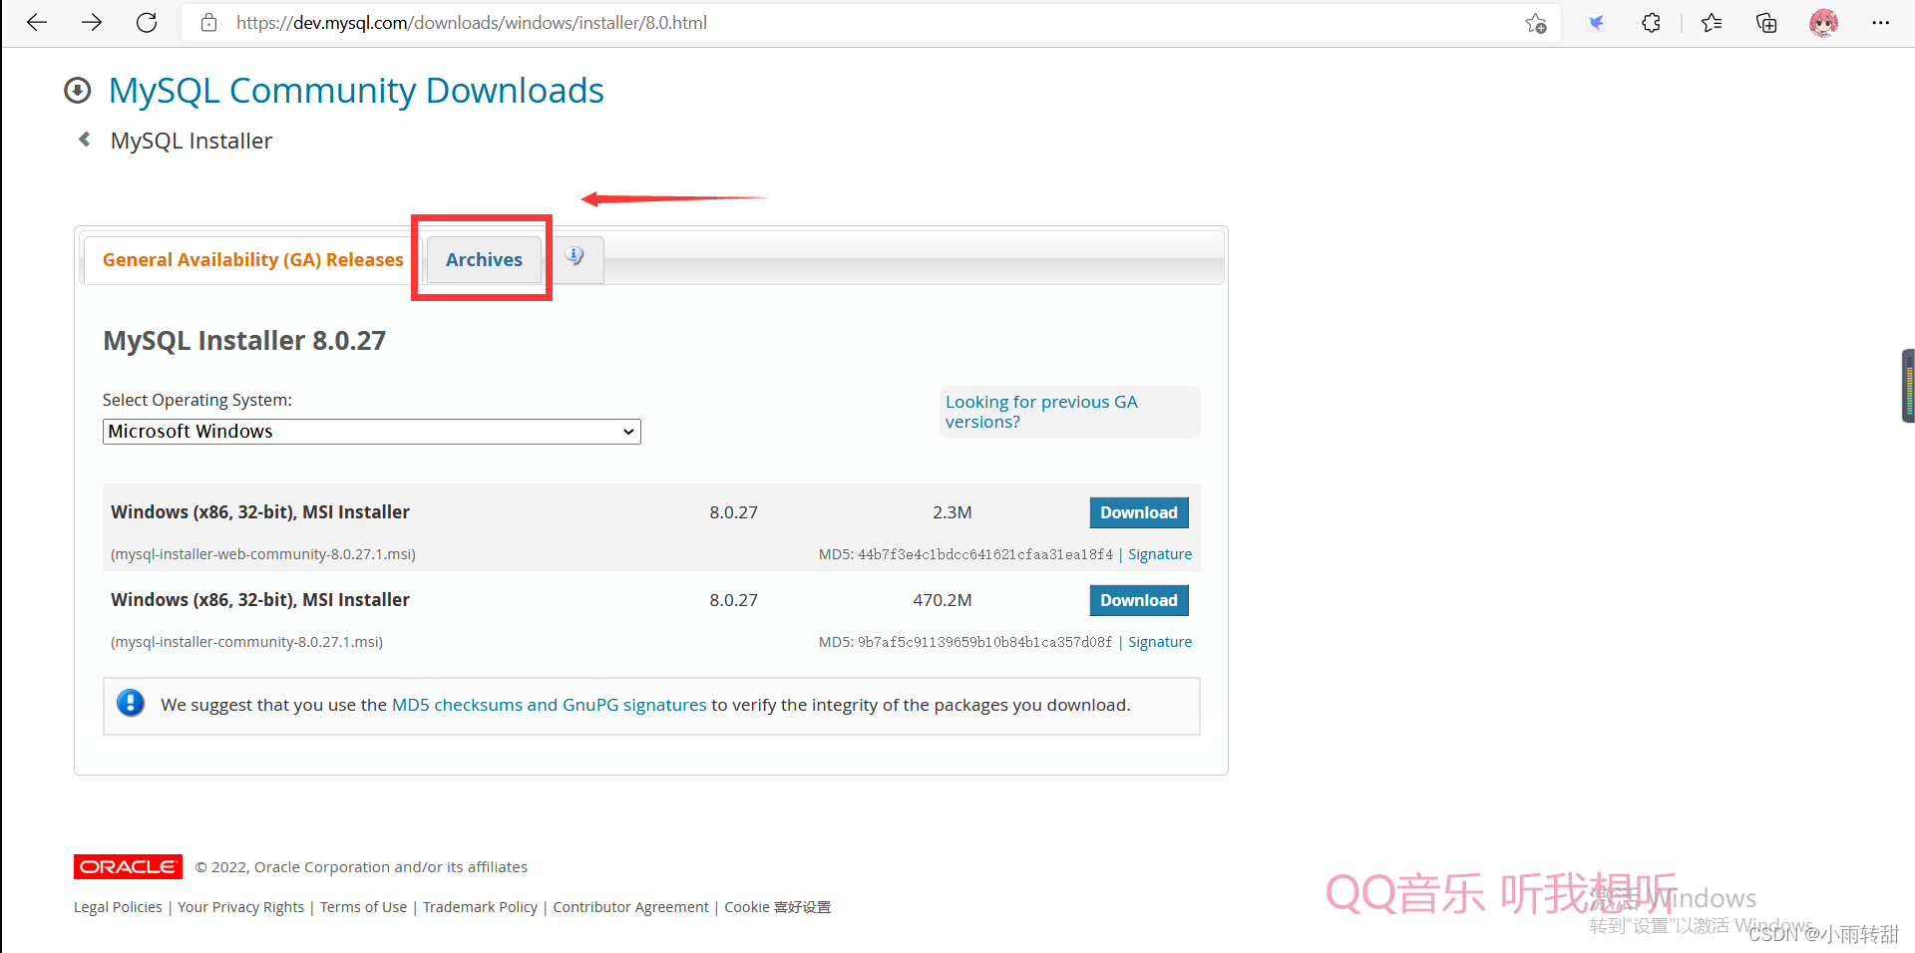Open Your Privacy Rights footer link
The image size is (1915, 953).
(x=241, y=906)
